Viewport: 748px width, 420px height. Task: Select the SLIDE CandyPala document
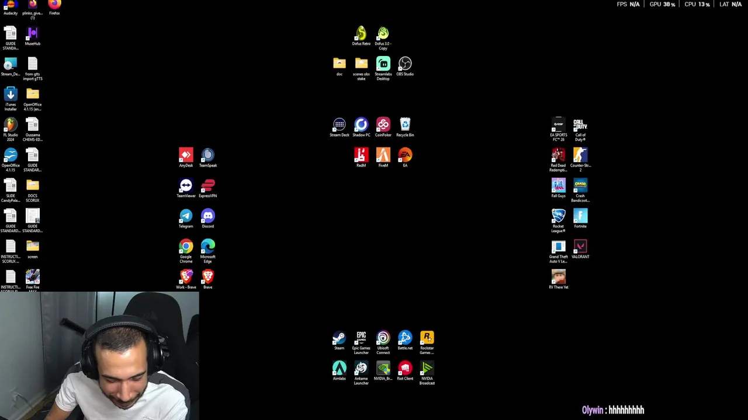(11, 190)
